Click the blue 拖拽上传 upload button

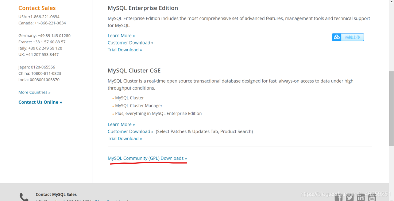[x=348, y=37]
